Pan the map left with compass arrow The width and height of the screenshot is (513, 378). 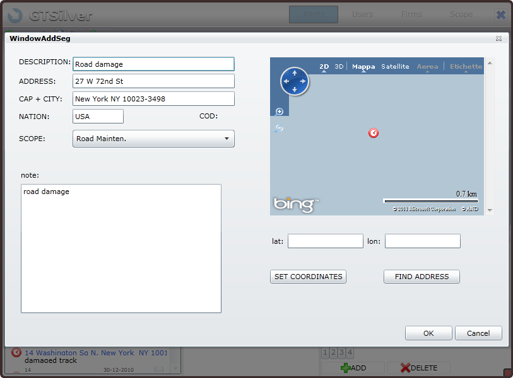(286, 81)
